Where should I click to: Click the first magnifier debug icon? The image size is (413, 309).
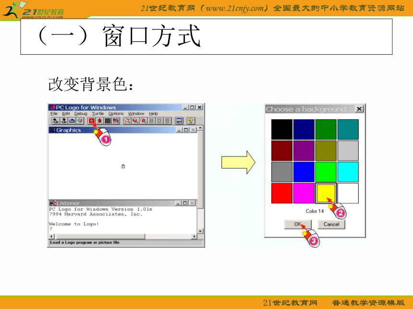[x=127, y=121]
